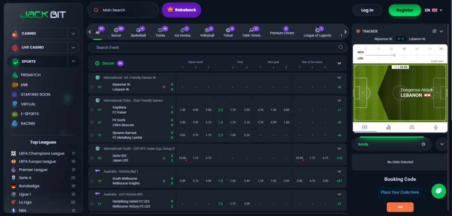Viewport: 452px width, 216px height.
Task: Expand the Casino sidebar section
Action: 73,34
